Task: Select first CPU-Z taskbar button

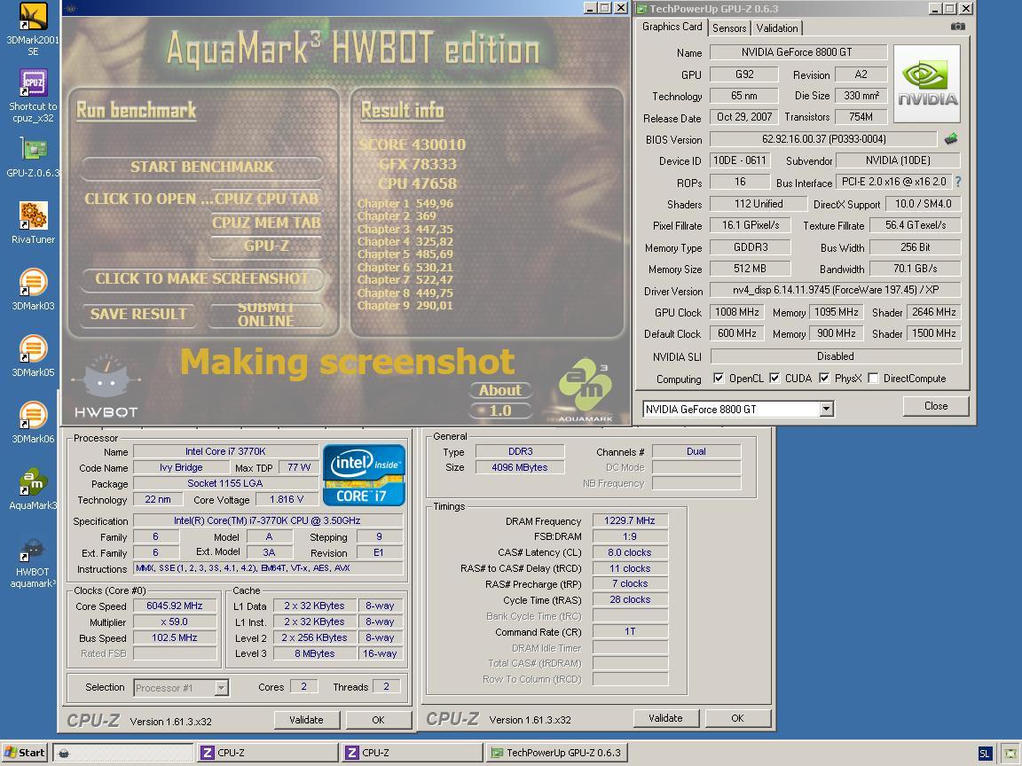Action: click(266, 753)
